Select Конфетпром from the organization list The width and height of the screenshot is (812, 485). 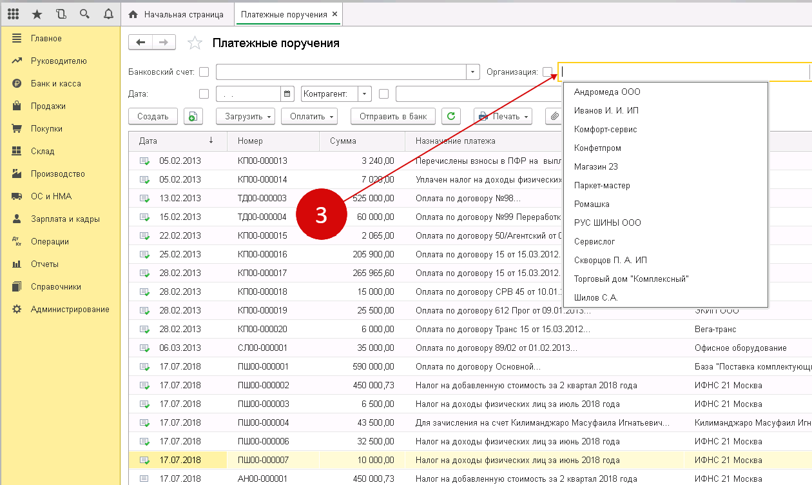597,148
